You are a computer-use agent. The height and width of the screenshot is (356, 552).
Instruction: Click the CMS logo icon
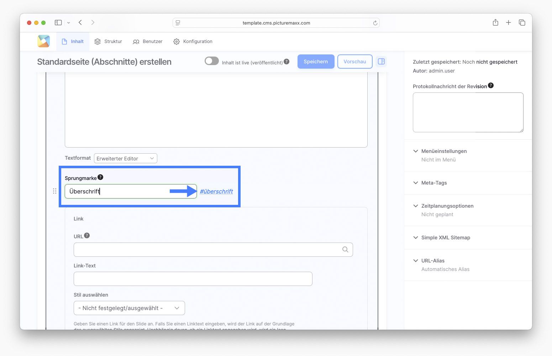click(43, 41)
